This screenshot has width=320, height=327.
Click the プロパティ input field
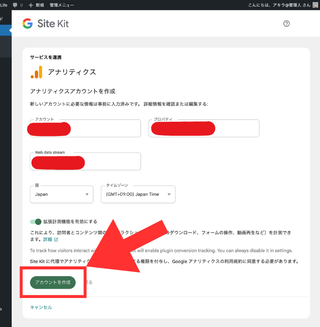(204, 128)
